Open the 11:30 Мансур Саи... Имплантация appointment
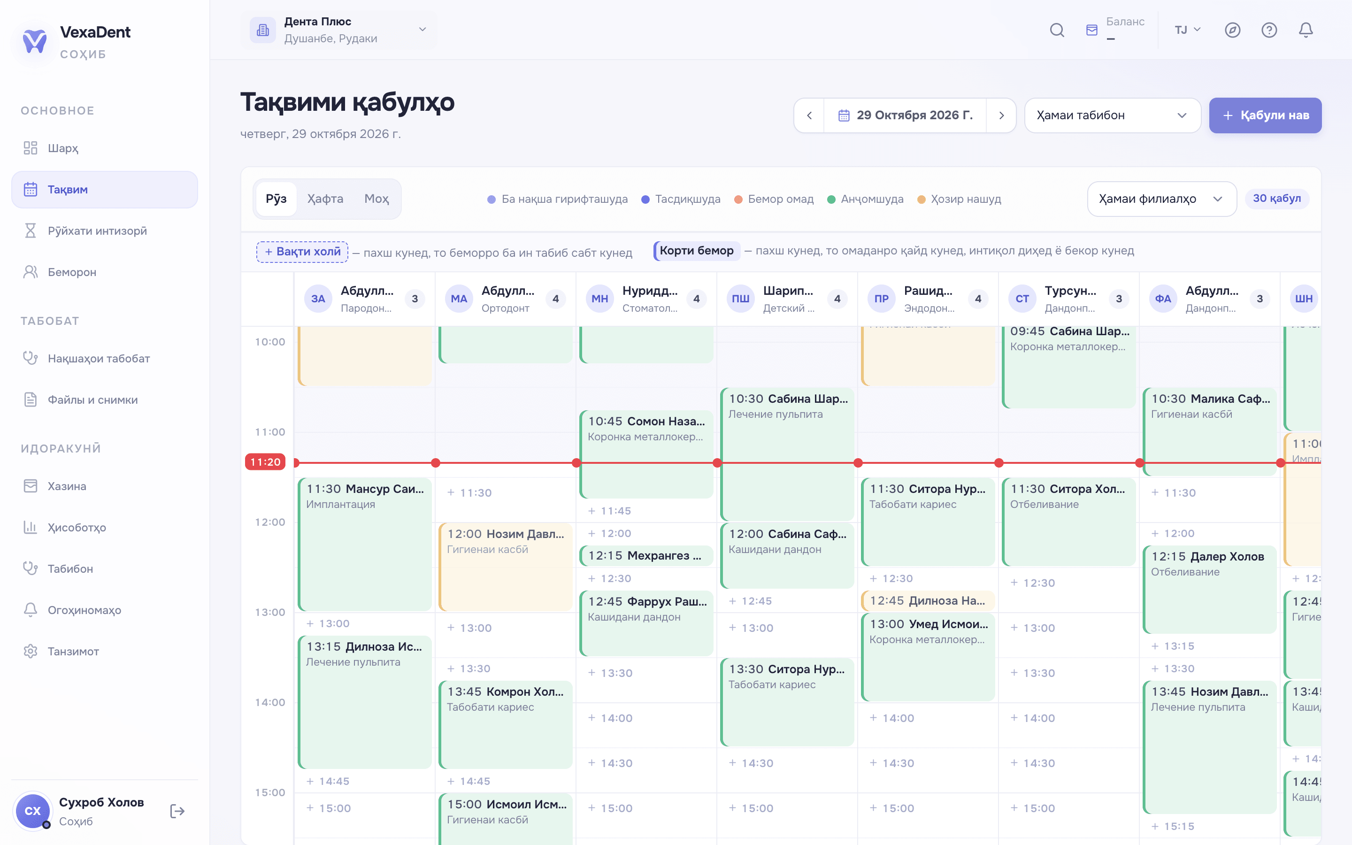The width and height of the screenshot is (1352, 845). [365, 544]
